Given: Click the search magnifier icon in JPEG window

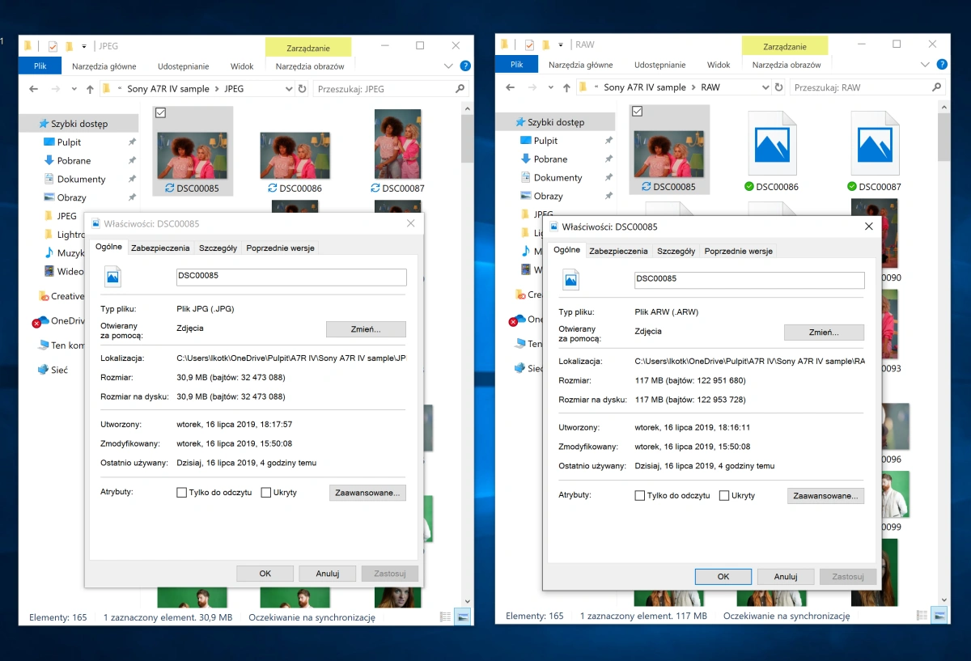Looking at the screenshot, I should point(460,89).
